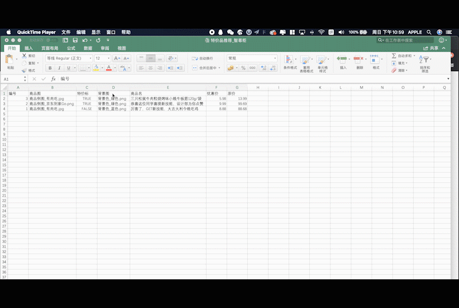Click the Paste clipboard icon
Screen dimensions: 459x308
pyautogui.click(x=9, y=60)
